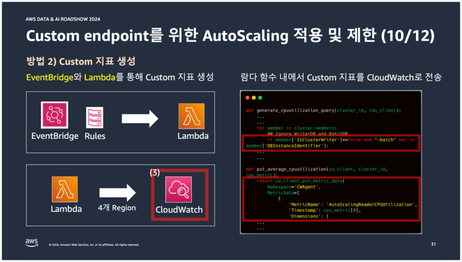Select the Lambda icon sending to CloudWatch
This screenshot has height=262, width=462.
[x=66, y=189]
